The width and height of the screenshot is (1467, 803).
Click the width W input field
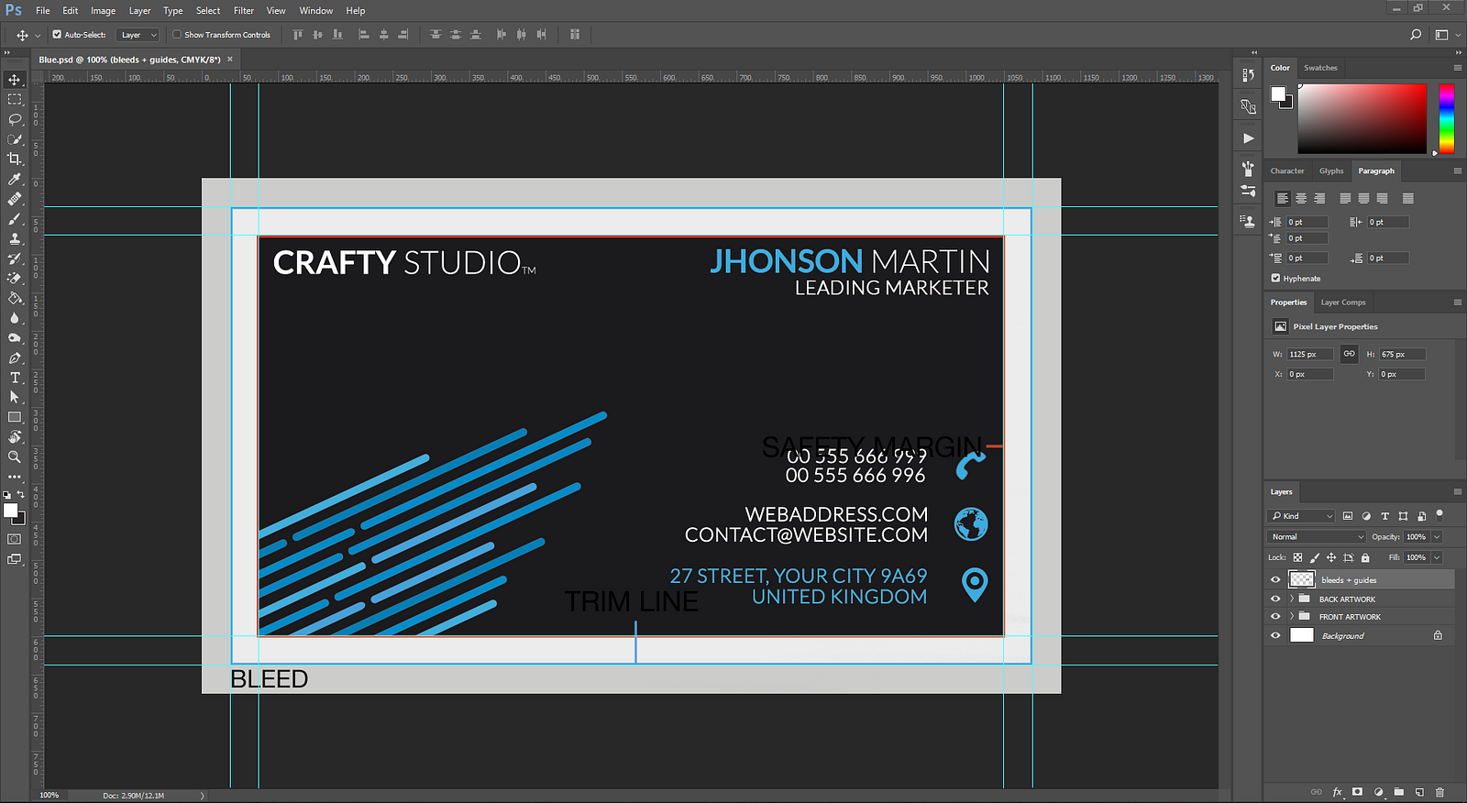1309,355
